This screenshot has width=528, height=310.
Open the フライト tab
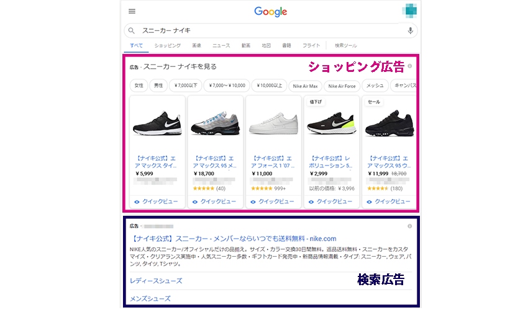[311, 45]
